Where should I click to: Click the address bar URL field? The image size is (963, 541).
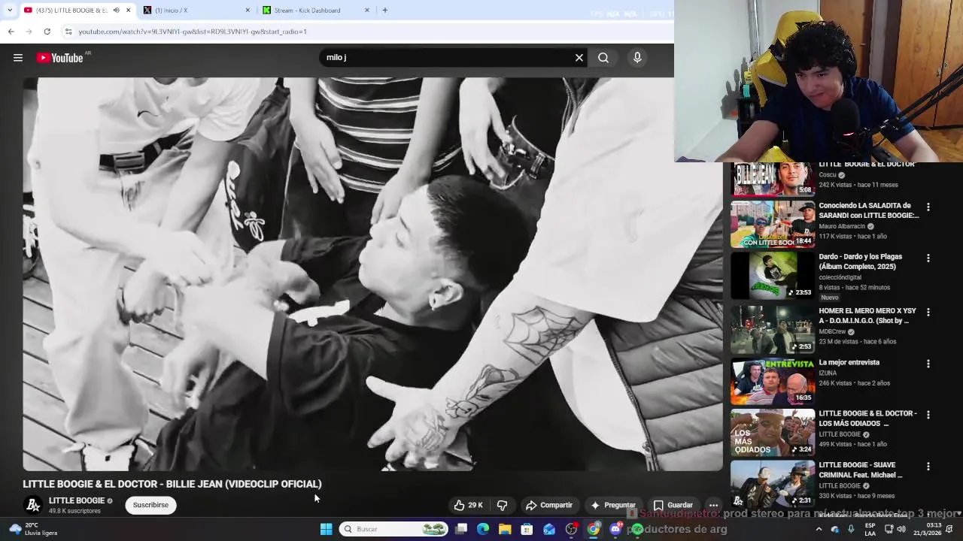pos(361,32)
